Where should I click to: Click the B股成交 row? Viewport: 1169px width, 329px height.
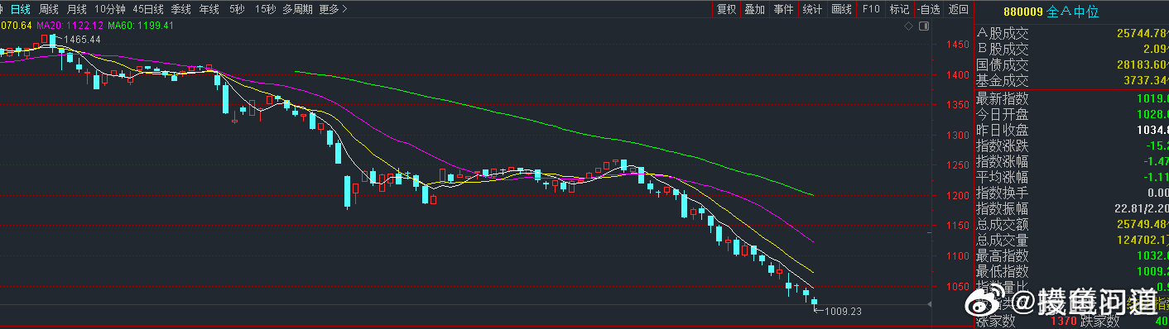pos(1072,49)
